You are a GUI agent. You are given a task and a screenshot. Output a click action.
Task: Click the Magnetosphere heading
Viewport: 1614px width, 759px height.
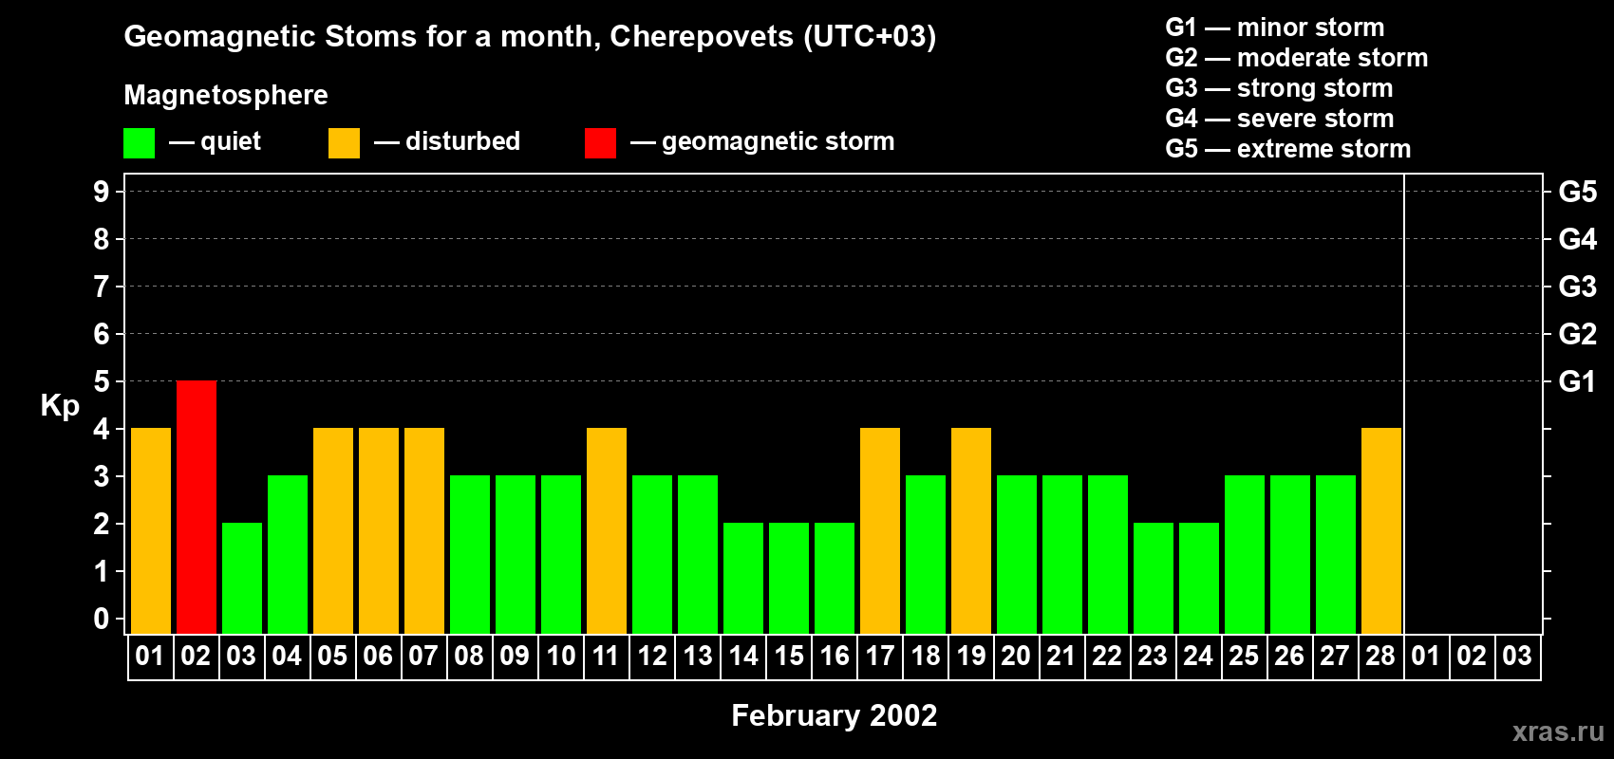pos(226,95)
